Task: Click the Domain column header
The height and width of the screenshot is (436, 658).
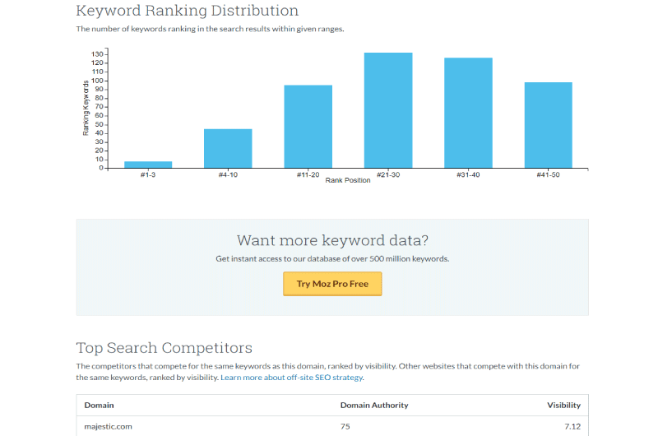Action: tap(99, 406)
